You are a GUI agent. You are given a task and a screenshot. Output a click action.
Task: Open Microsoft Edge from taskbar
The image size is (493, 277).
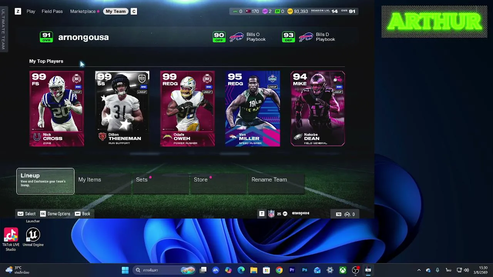(x=241, y=270)
